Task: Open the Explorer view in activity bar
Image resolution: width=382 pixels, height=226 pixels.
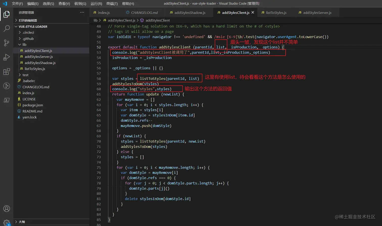Action: [x=7, y=14]
